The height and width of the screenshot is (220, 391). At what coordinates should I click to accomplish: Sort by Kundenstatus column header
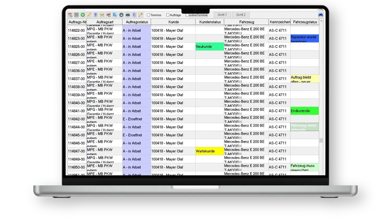tap(210, 22)
